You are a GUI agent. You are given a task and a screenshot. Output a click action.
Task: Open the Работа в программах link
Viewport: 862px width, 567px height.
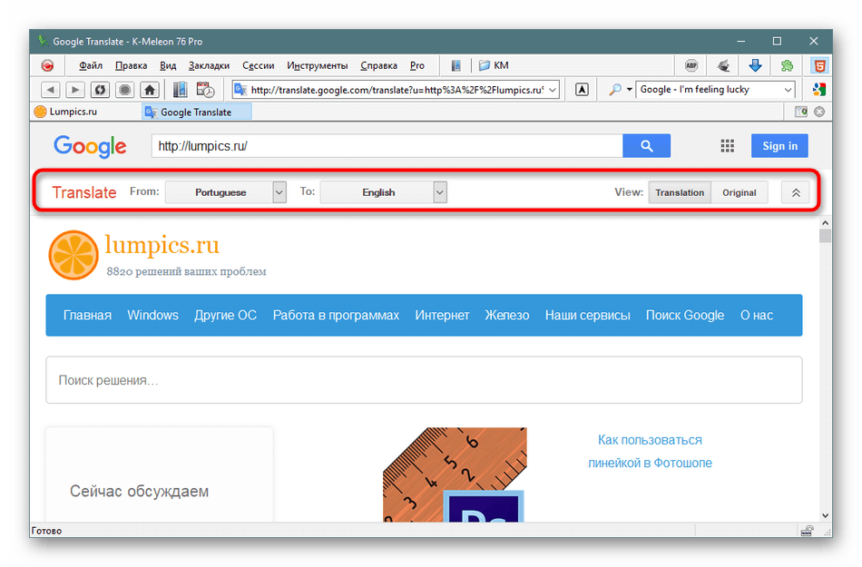pos(336,316)
